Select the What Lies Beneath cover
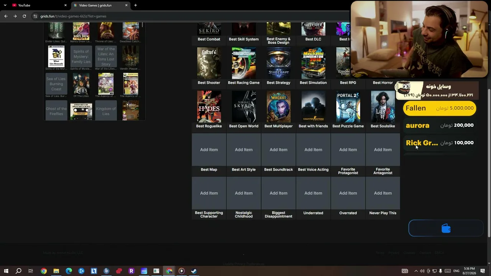This screenshot has height=276, width=491. coord(56,56)
